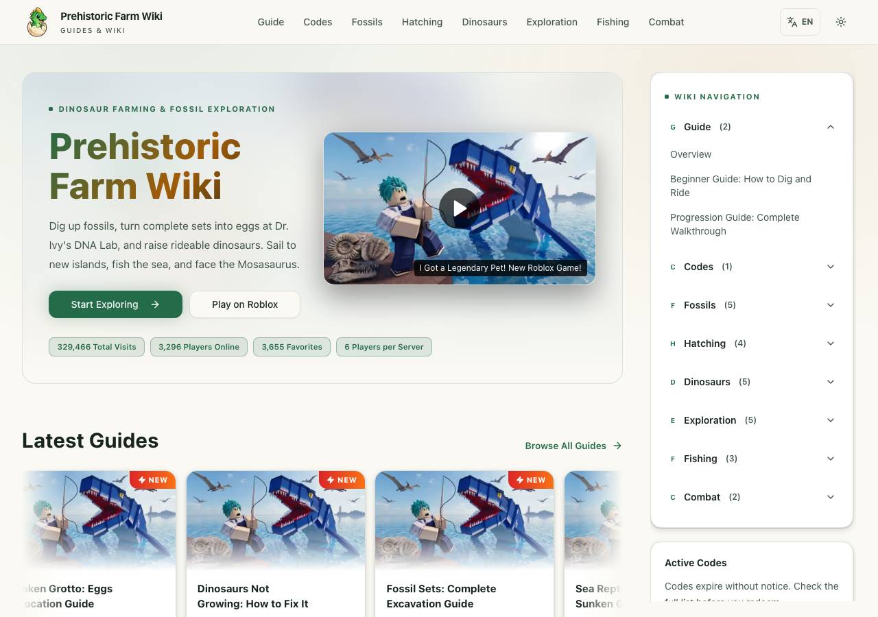Open the Codes menu in top navigation
The width and height of the screenshot is (878, 617).
click(318, 22)
